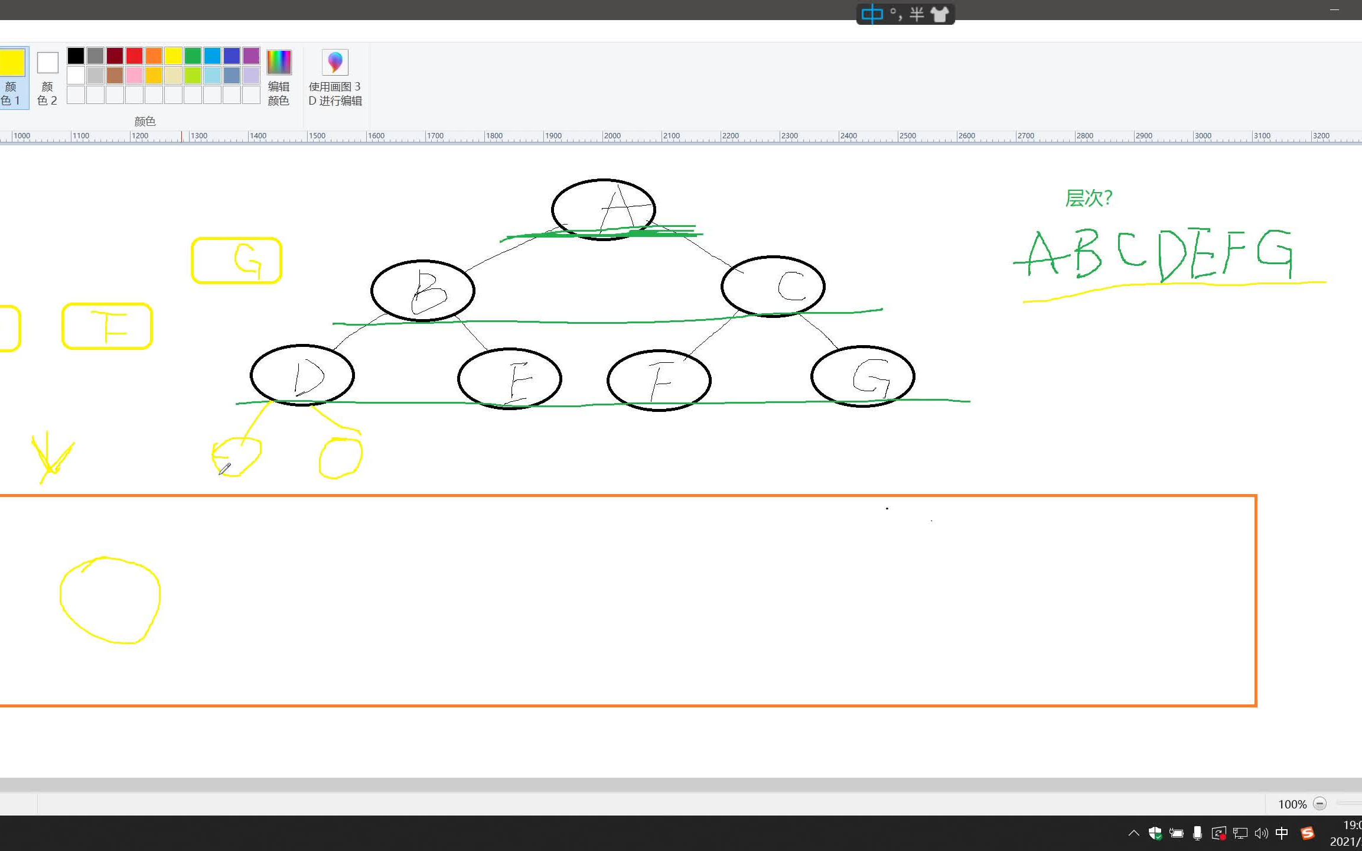Click the zoom out minus button
Screen dimensions: 1362x851
point(1319,804)
